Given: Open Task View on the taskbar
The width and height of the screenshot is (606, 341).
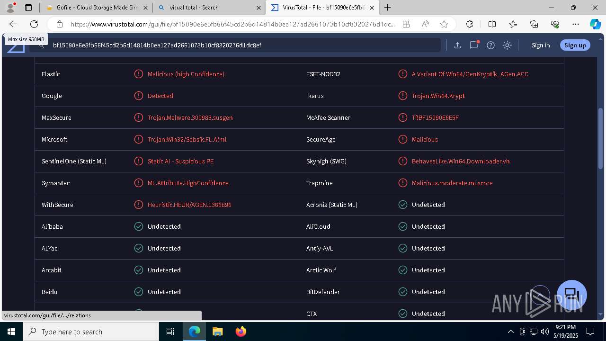Looking at the screenshot, I should click(170, 332).
